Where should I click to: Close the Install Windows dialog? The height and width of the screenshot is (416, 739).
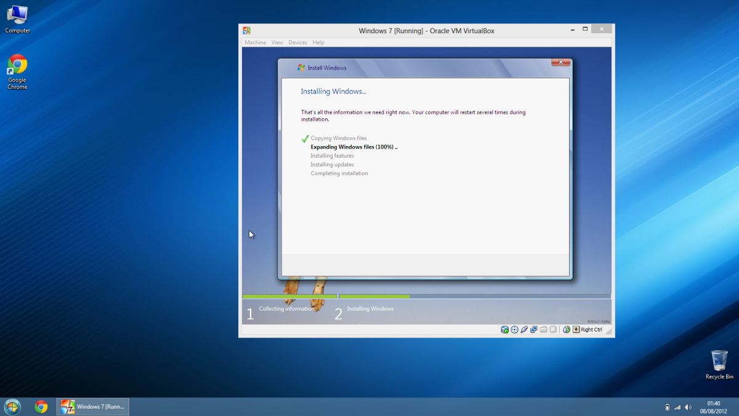click(560, 62)
